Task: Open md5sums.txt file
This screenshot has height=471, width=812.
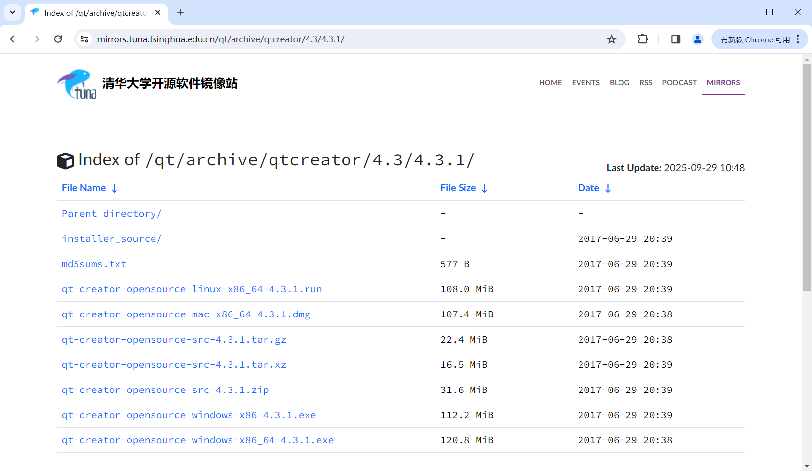Action: coord(94,264)
